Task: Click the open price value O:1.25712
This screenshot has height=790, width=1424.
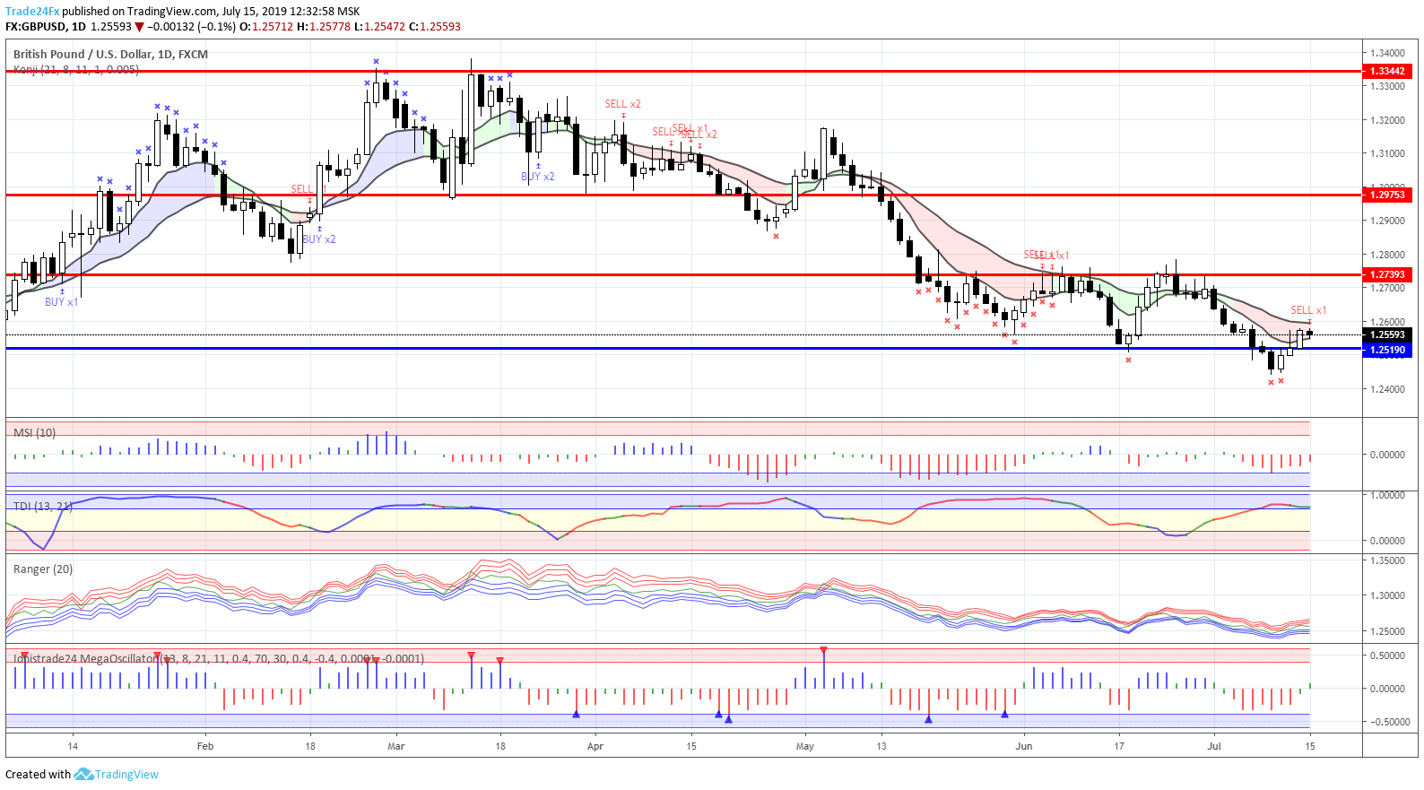Action: 266,27
